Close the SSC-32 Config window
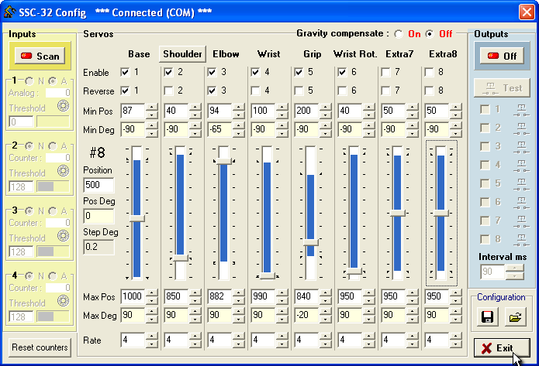Image resolution: width=539 pixels, height=366 pixels. pos(527,12)
